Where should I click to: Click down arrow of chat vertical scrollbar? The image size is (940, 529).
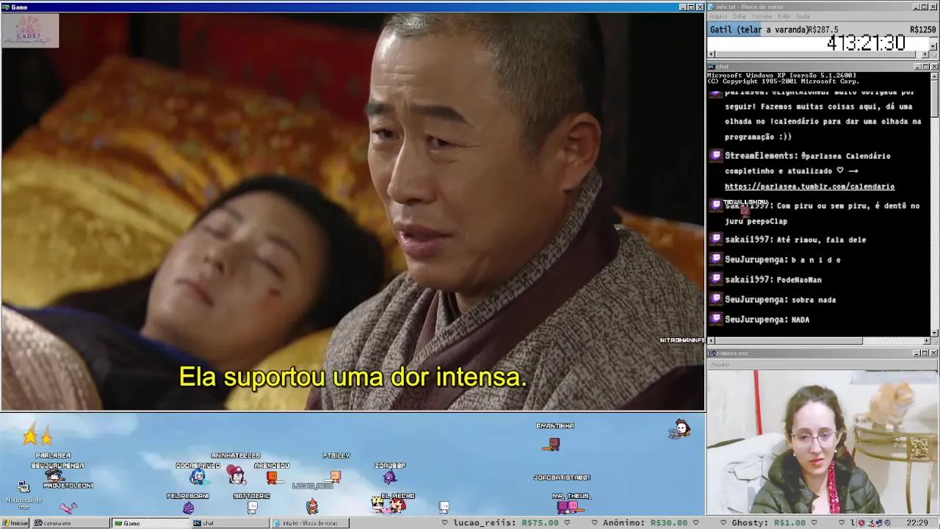934,333
